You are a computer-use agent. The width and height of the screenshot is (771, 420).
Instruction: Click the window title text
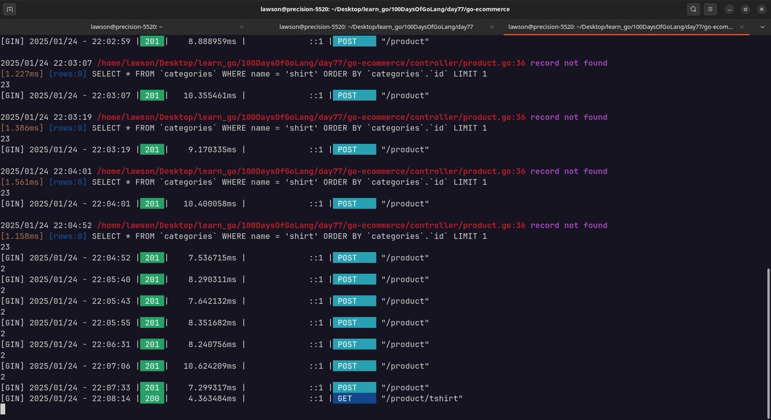click(x=385, y=9)
